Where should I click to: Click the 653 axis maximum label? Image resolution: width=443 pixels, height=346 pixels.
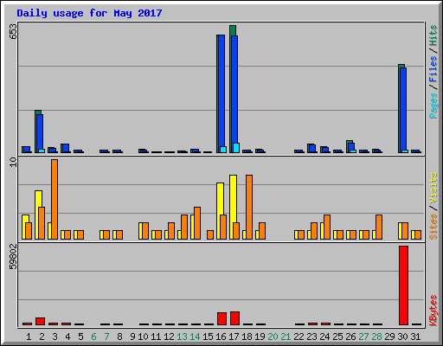click(x=13, y=31)
